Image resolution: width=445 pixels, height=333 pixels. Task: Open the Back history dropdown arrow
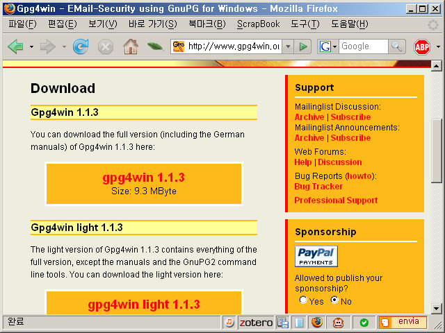click(x=31, y=46)
